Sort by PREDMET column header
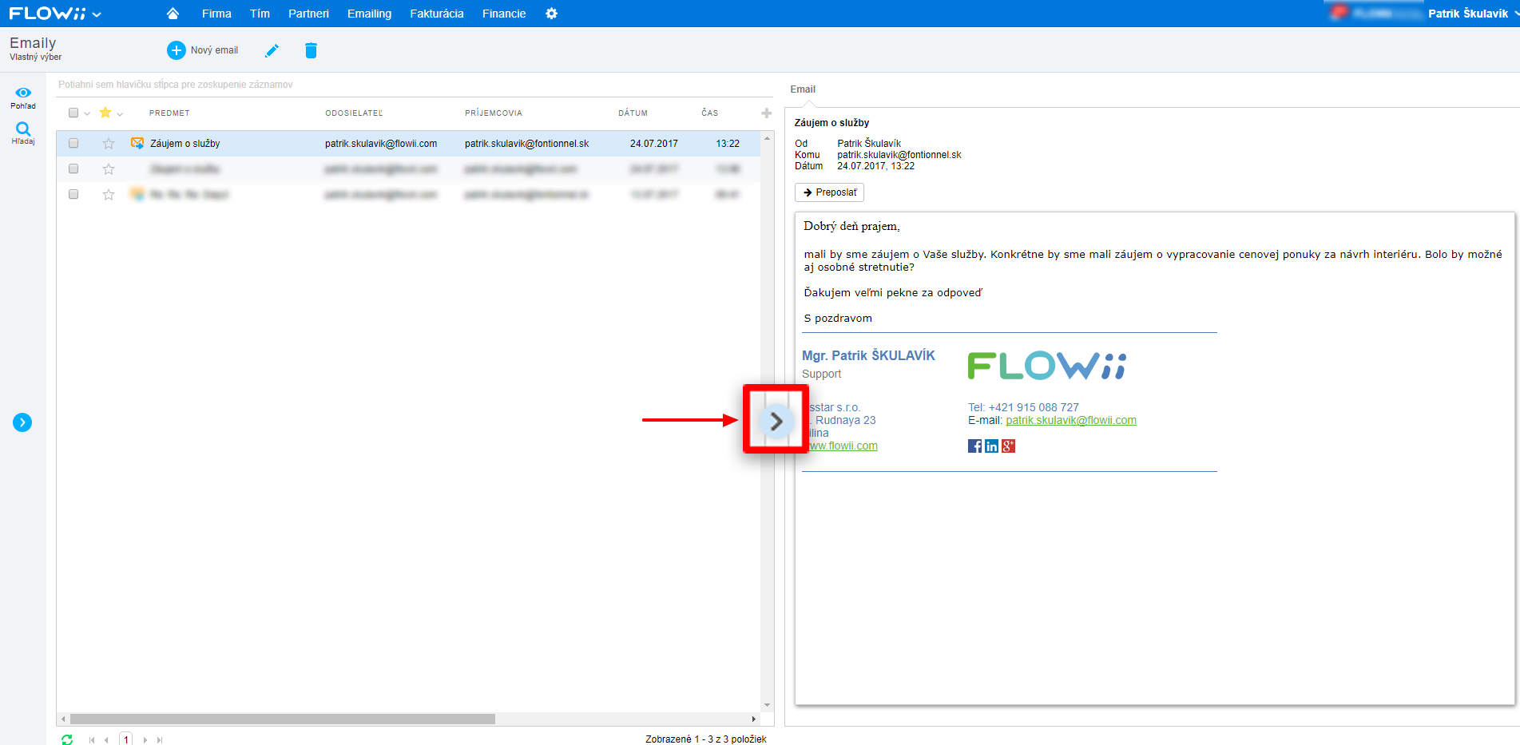 tap(169, 113)
